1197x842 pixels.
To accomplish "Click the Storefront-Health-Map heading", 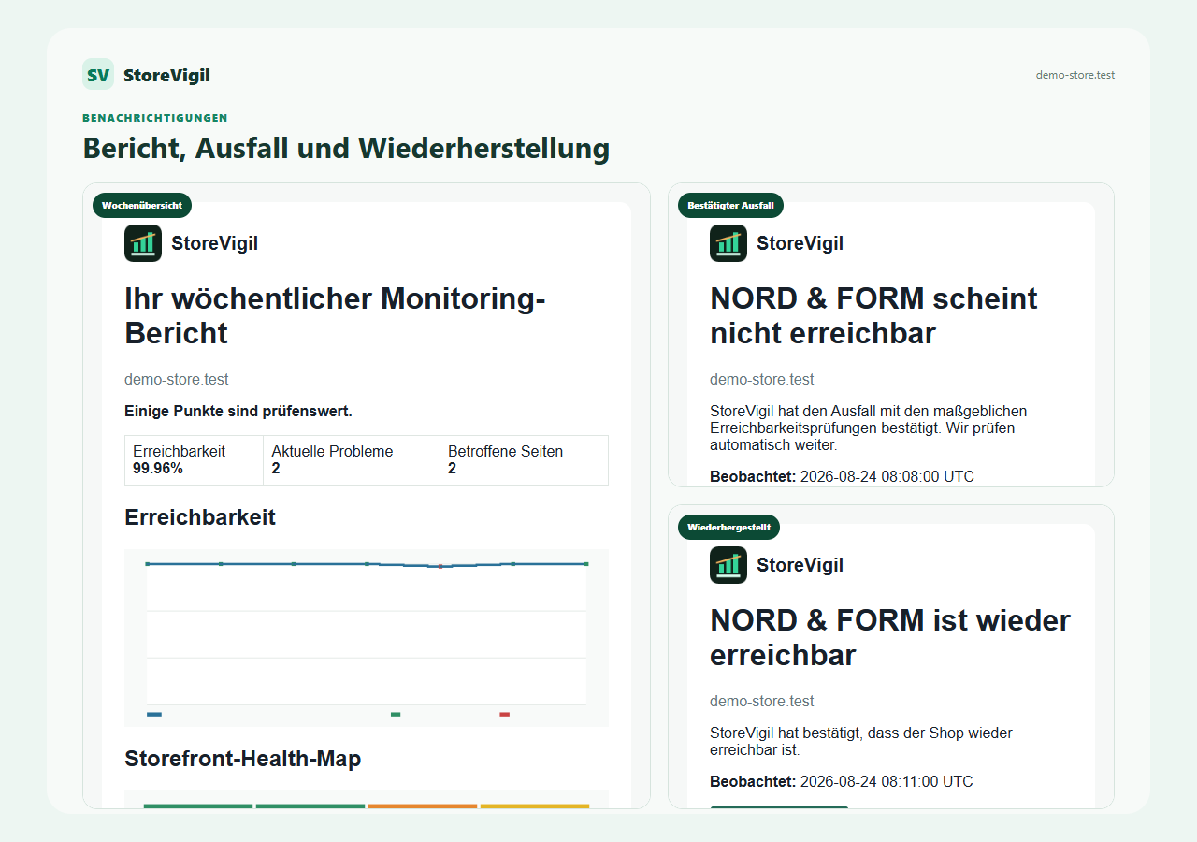I will click(x=243, y=759).
